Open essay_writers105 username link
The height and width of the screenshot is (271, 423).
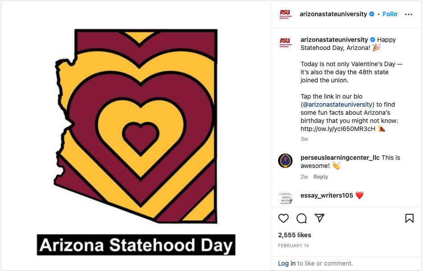click(x=326, y=195)
